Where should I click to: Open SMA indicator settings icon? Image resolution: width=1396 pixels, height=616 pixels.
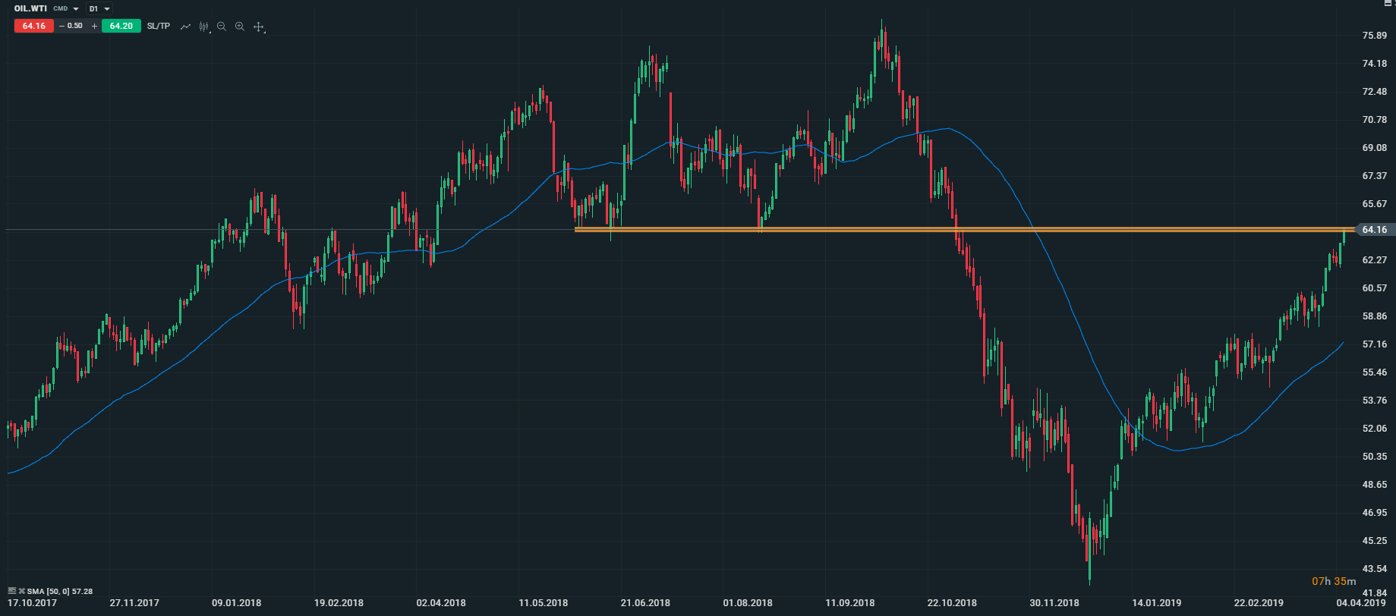coord(11,591)
